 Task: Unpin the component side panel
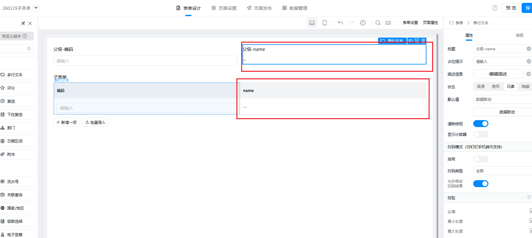tap(23, 23)
